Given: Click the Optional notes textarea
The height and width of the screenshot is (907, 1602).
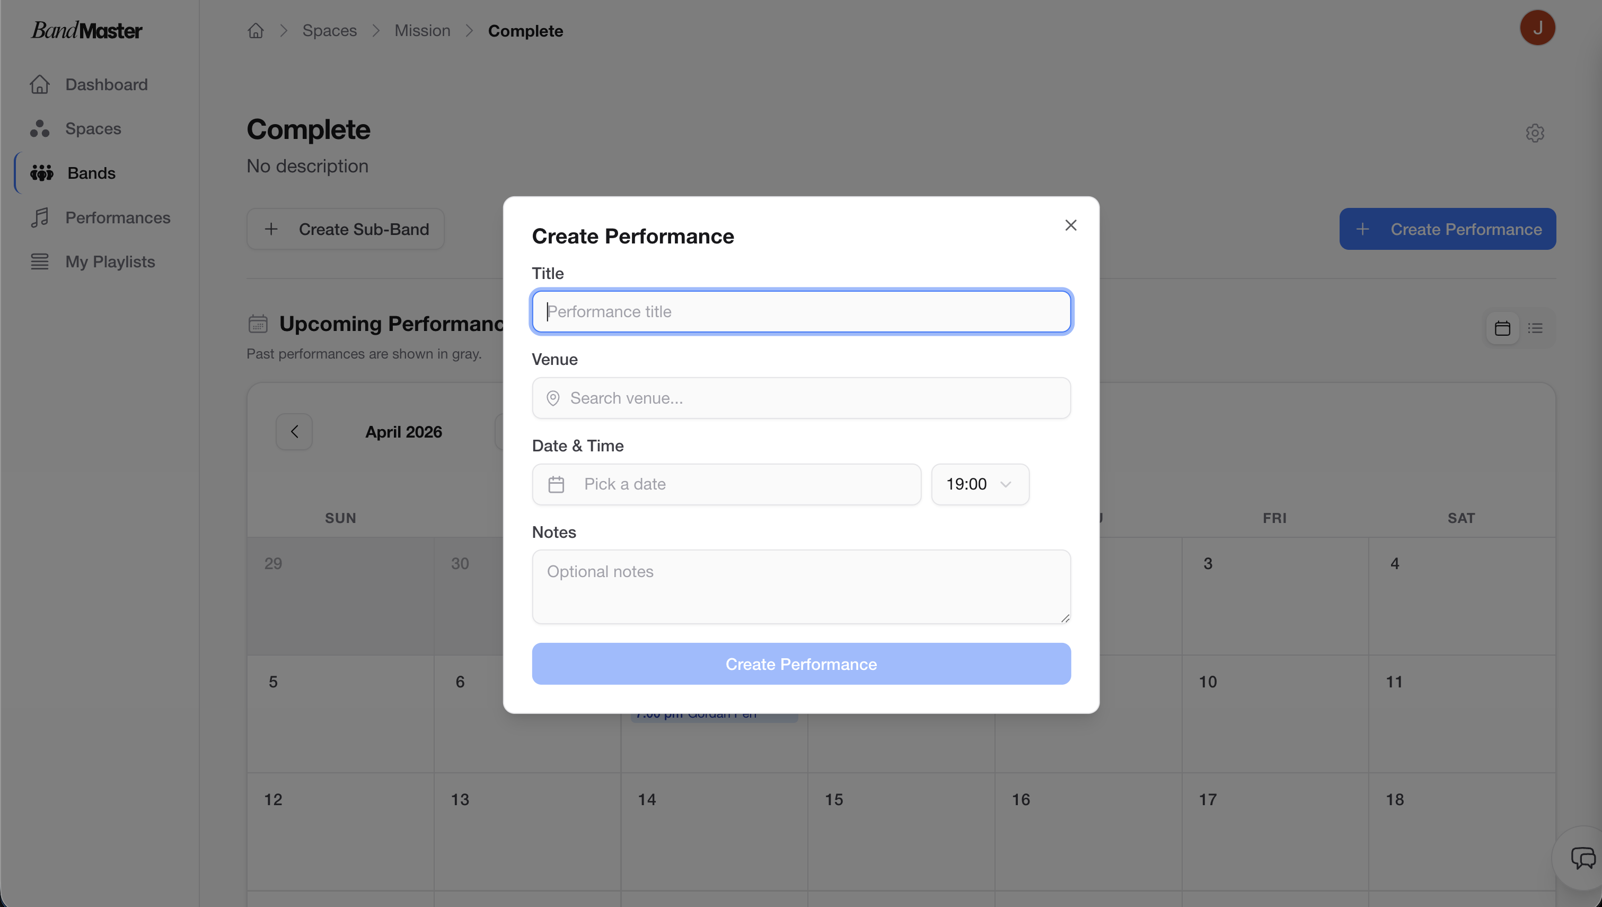Looking at the screenshot, I should tap(801, 586).
